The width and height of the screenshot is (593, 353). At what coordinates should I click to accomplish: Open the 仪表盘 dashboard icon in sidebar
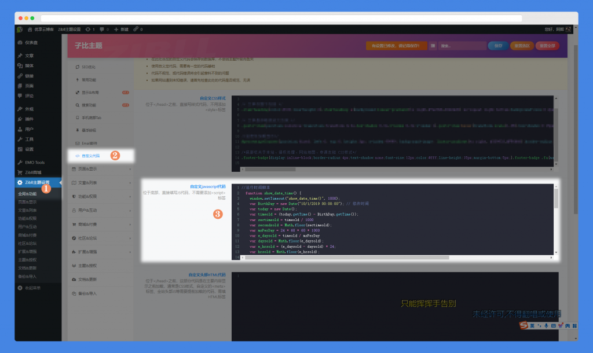pos(20,42)
